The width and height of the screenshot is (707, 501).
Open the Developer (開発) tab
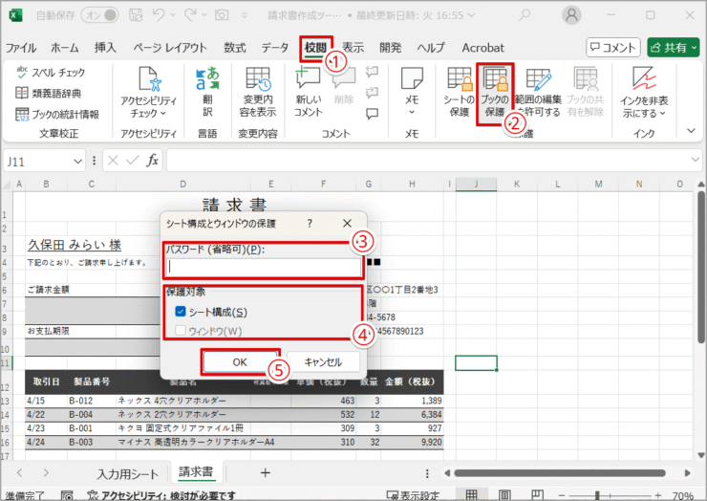pyautogui.click(x=390, y=48)
